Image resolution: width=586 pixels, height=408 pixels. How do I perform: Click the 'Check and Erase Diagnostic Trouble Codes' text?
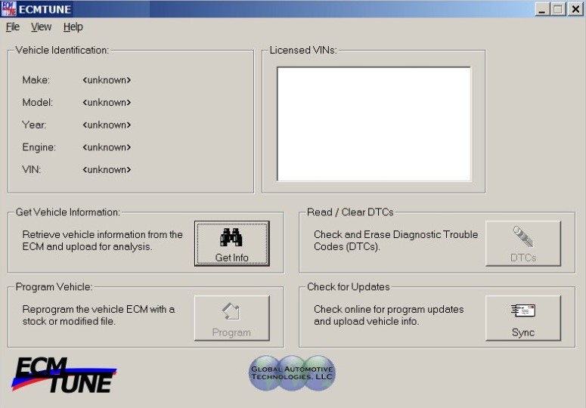[395, 240]
